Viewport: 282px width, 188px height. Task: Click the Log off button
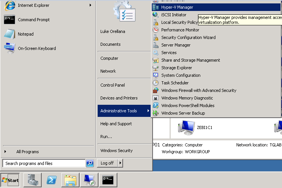pos(108,163)
